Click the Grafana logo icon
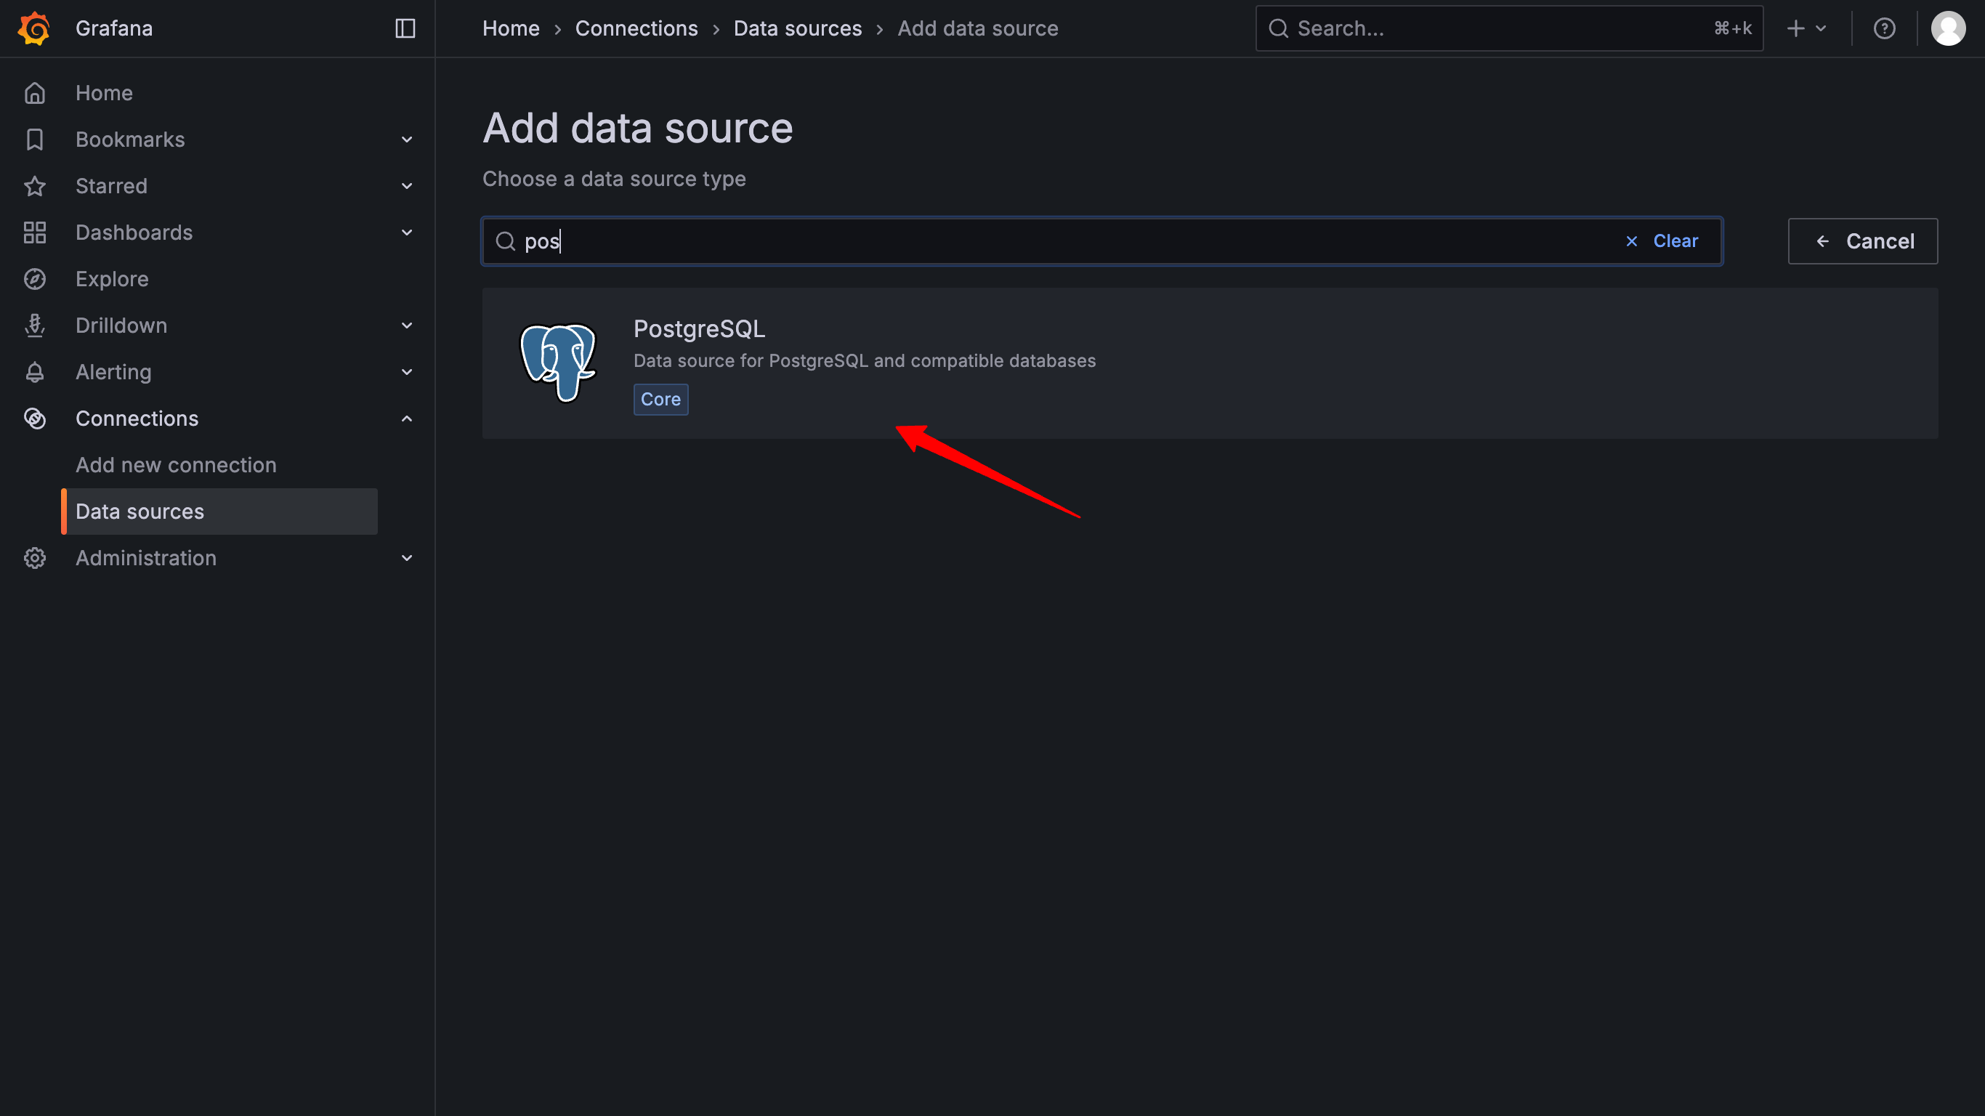 (x=34, y=28)
